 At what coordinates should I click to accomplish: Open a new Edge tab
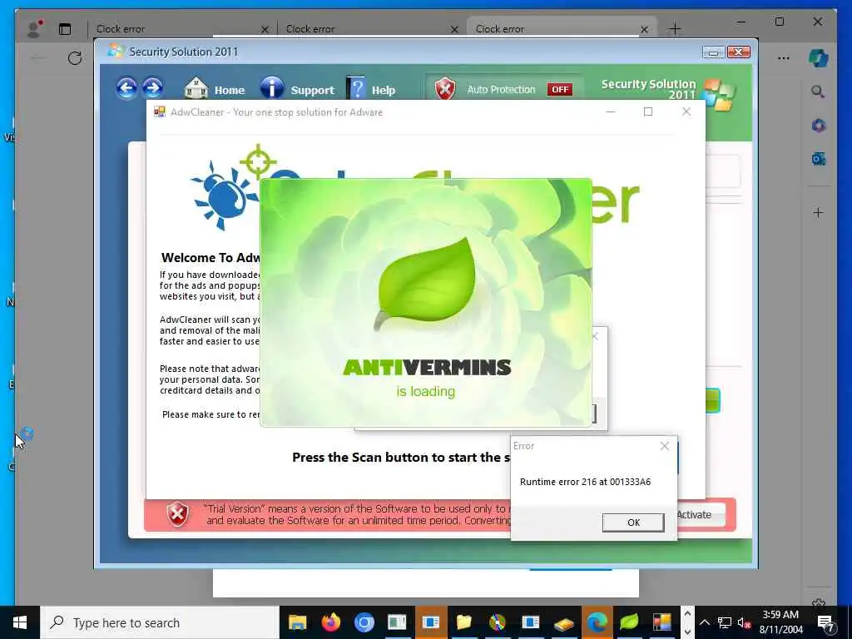click(675, 29)
